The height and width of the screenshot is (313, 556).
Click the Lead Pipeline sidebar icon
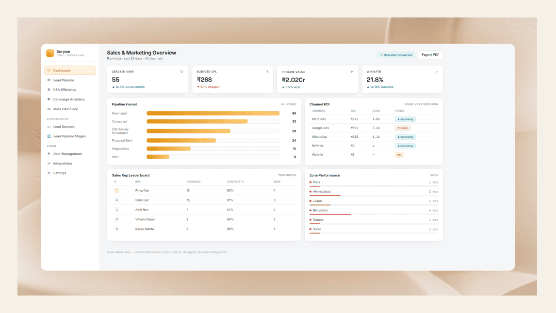pyautogui.click(x=49, y=80)
